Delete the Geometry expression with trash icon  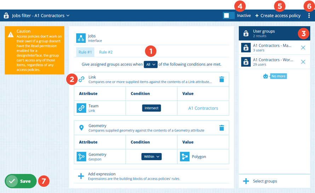coord(222,128)
